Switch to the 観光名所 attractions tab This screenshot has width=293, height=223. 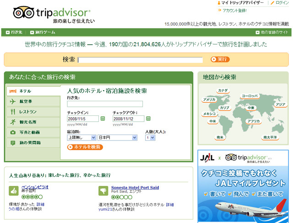(x=33, y=122)
